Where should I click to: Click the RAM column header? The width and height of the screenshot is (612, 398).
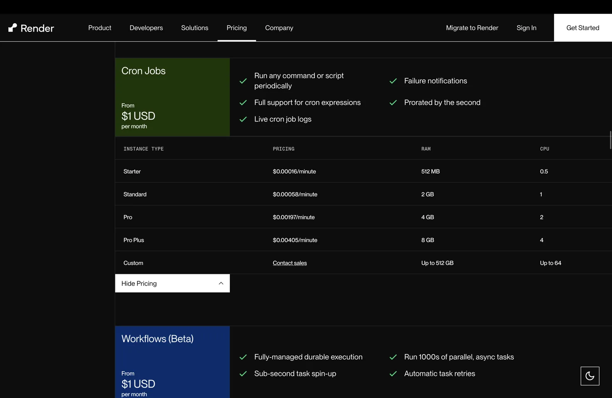click(426, 149)
